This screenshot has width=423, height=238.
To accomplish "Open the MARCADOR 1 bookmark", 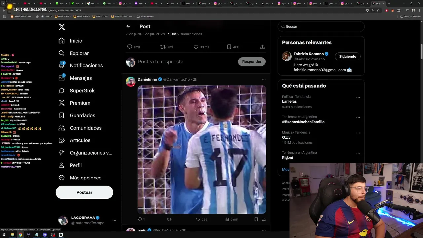I will tap(63, 17).
